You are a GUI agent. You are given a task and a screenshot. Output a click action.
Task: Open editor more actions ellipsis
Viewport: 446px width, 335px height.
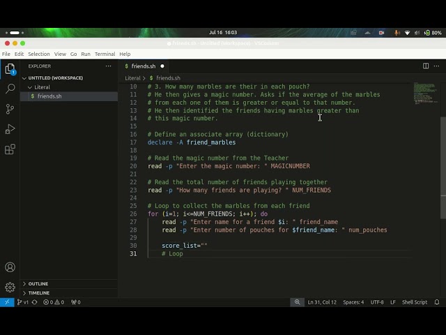click(x=437, y=66)
